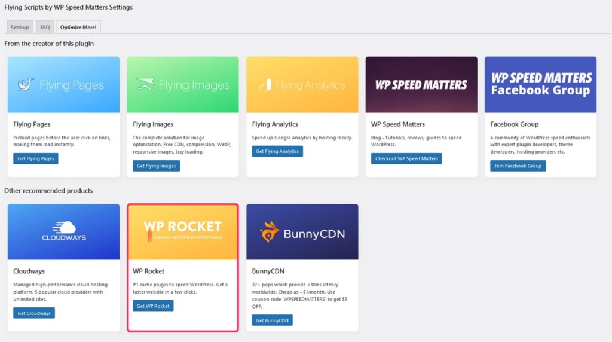
Task: Click the '37+ pops' BunnyCDN description
Action: [299, 295]
